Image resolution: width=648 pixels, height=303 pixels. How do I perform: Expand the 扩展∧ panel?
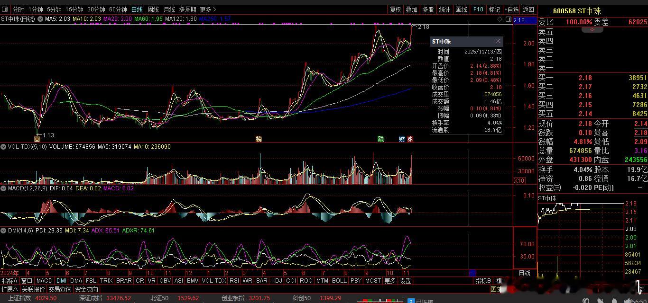[x=9, y=289]
